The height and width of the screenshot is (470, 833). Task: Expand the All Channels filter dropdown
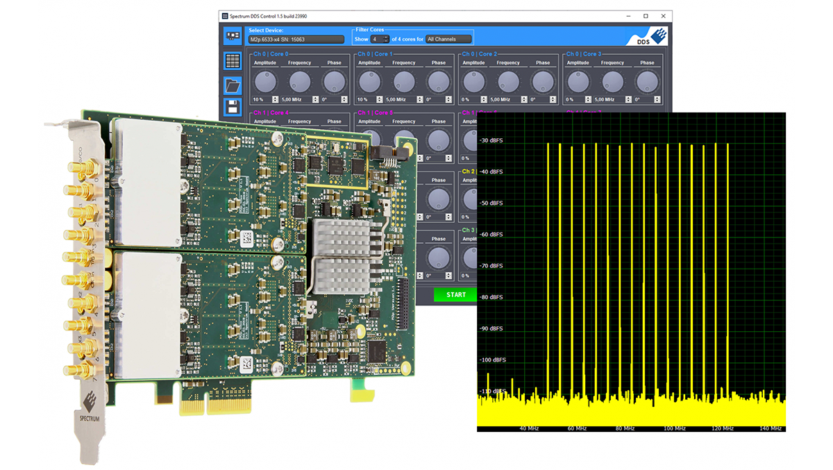448,40
